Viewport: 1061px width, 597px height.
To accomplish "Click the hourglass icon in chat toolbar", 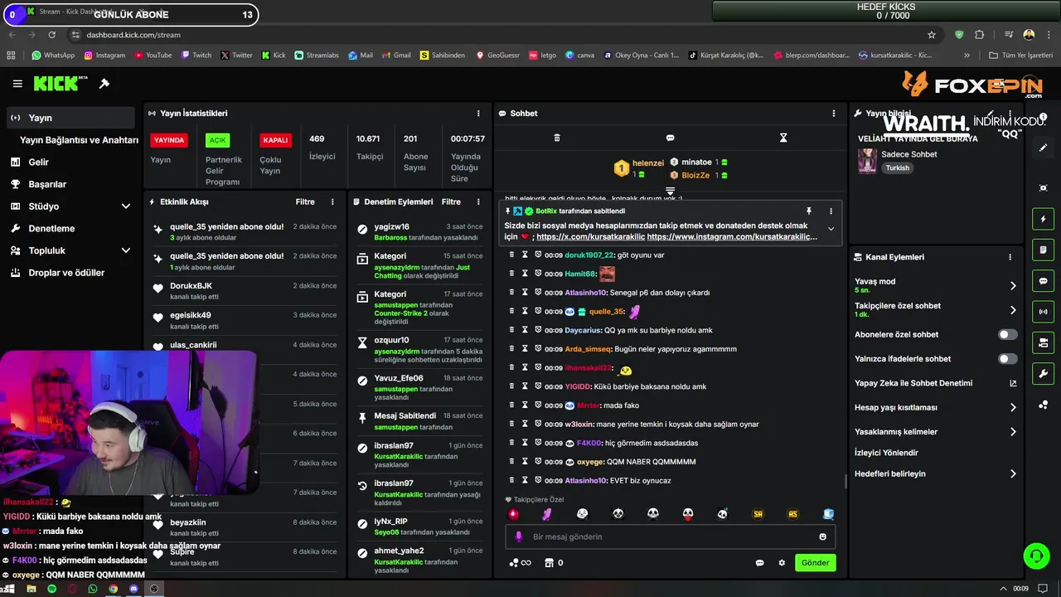I will [x=783, y=138].
